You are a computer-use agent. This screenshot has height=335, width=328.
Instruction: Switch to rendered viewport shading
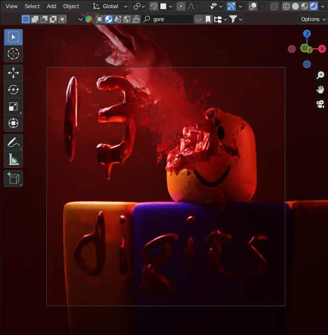314,6
